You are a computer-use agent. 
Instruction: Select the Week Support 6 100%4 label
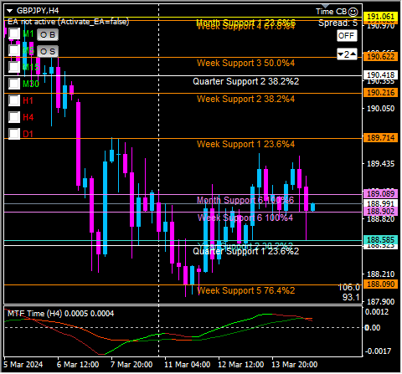pos(245,218)
